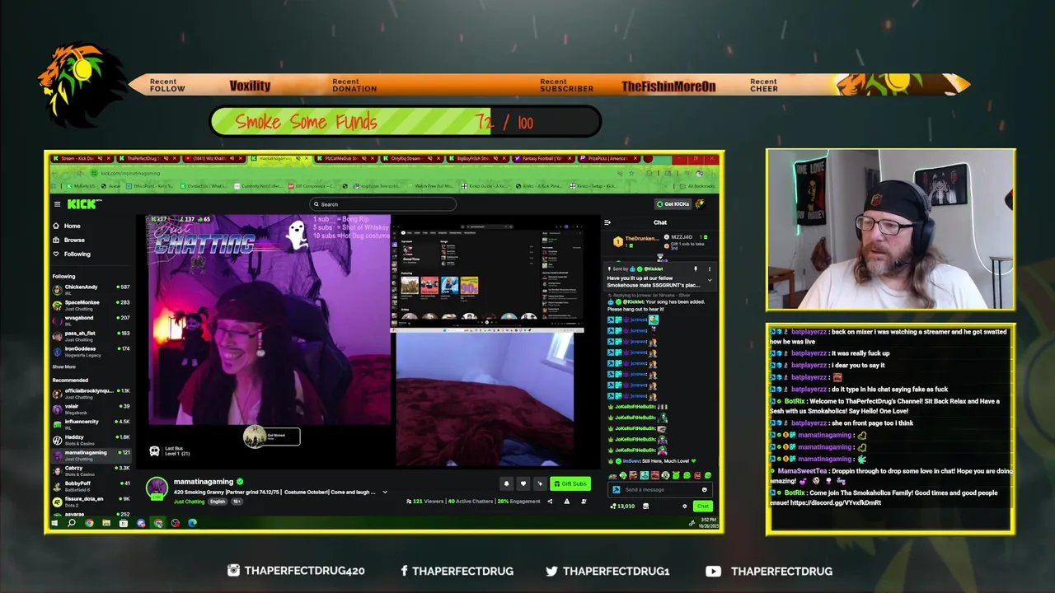This screenshot has width=1055, height=593.
Task: Toggle the mute icon on the mamatinagaming tab
Action: click(297, 158)
